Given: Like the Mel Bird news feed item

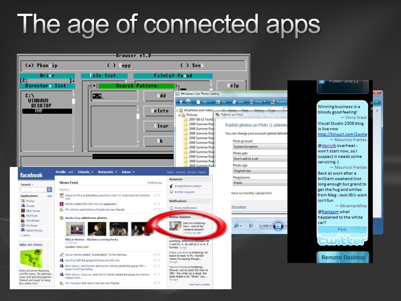Looking at the screenshot, I should coord(155,204).
